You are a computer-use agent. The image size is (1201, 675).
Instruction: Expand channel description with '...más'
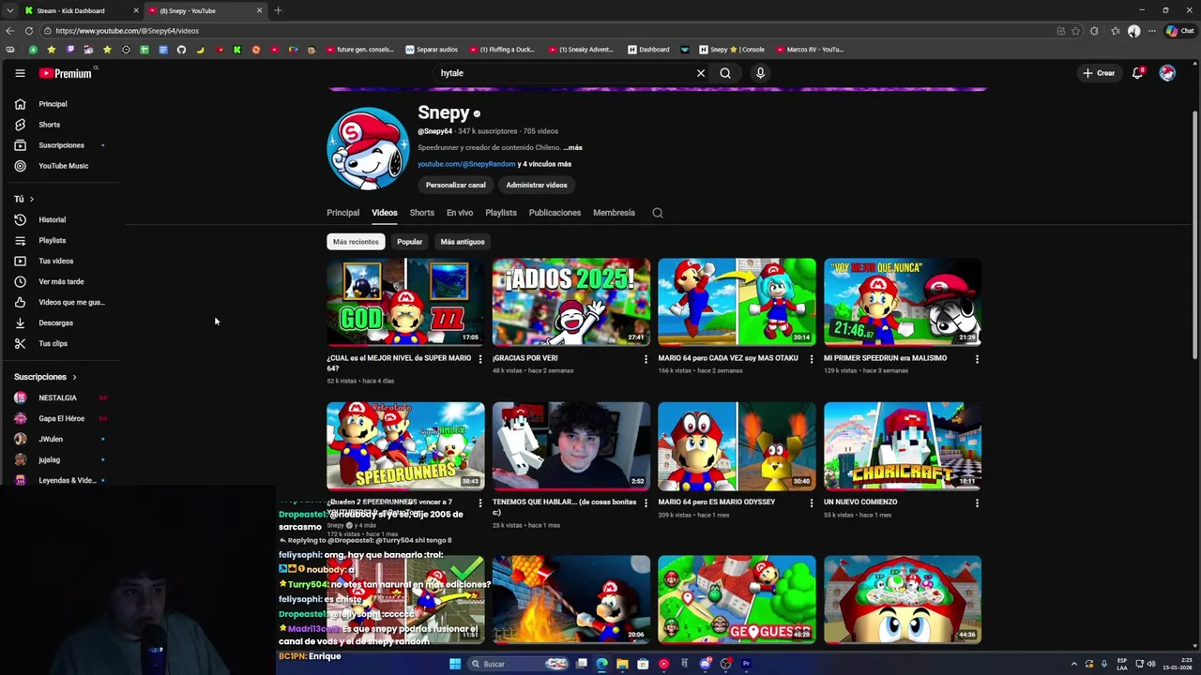tap(572, 147)
